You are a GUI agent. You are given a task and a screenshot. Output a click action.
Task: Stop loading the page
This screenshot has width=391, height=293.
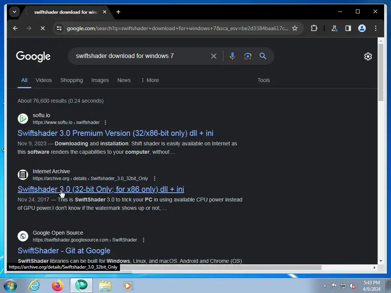point(43,28)
